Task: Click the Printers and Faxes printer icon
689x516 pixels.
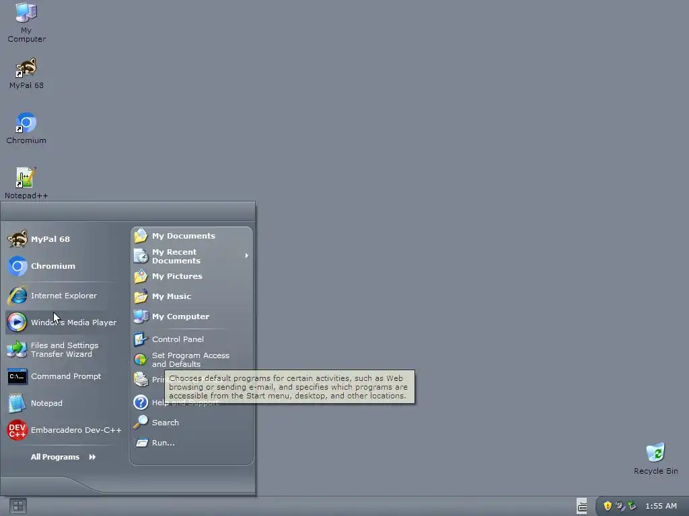Action: [141, 379]
